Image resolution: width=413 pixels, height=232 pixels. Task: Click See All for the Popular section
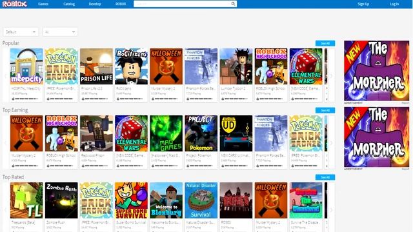tap(325, 43)
